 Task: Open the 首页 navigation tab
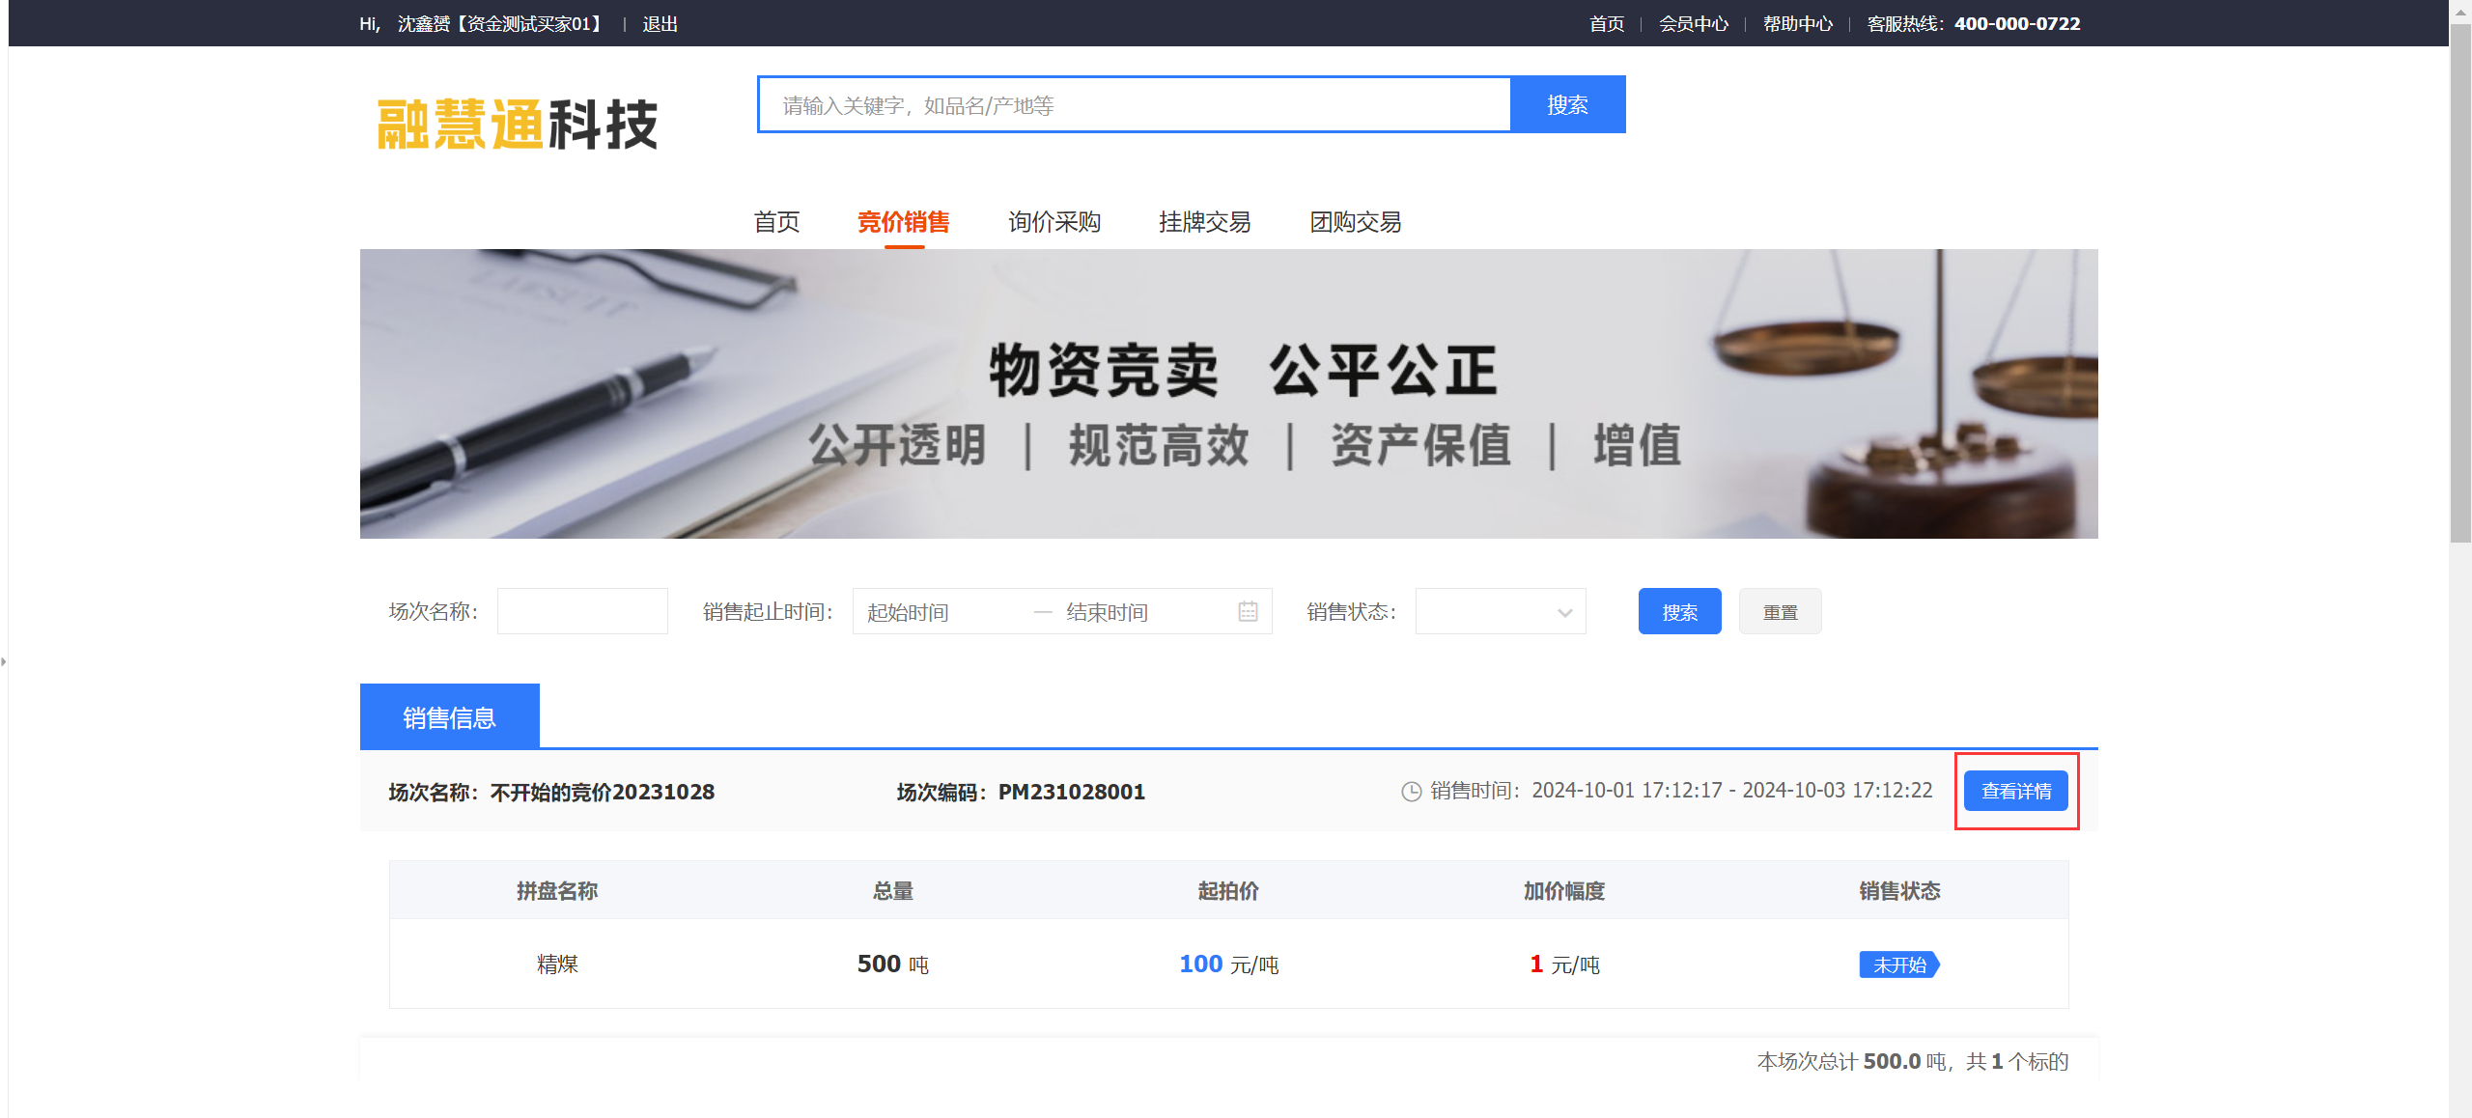pos(777,222)
